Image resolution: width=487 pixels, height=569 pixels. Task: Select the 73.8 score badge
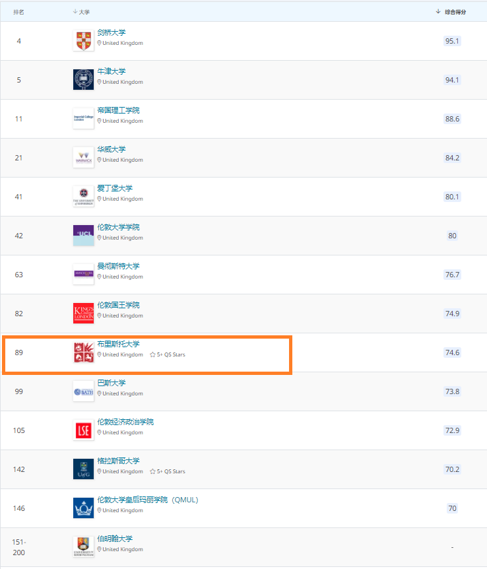(x=452, y=391)
